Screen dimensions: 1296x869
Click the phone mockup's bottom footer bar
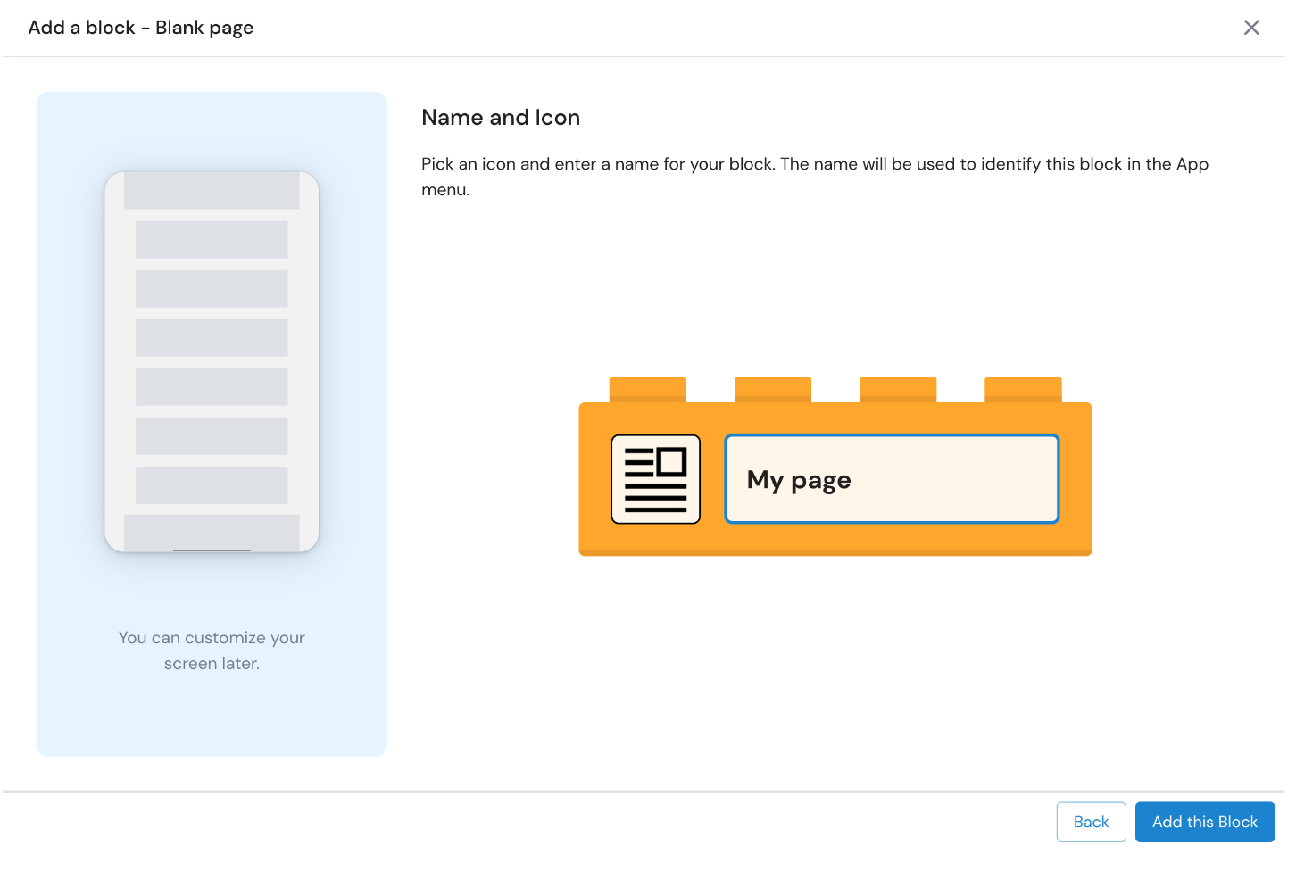[212, 533]
